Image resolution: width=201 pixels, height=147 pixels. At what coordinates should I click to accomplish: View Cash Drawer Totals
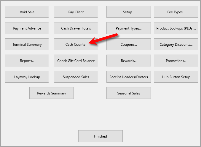[76, 28]
